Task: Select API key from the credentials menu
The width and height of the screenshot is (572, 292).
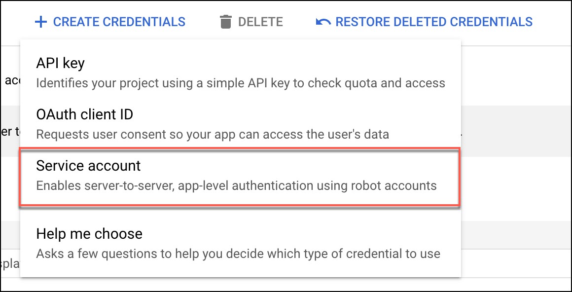Action: tap(60, 63)
